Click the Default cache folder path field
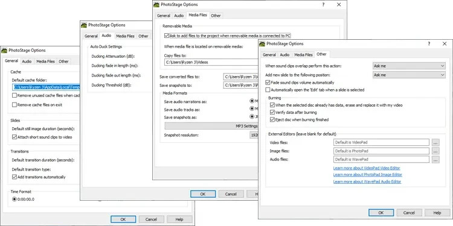The height and width of the screenshot is (226, 453). 46,87
